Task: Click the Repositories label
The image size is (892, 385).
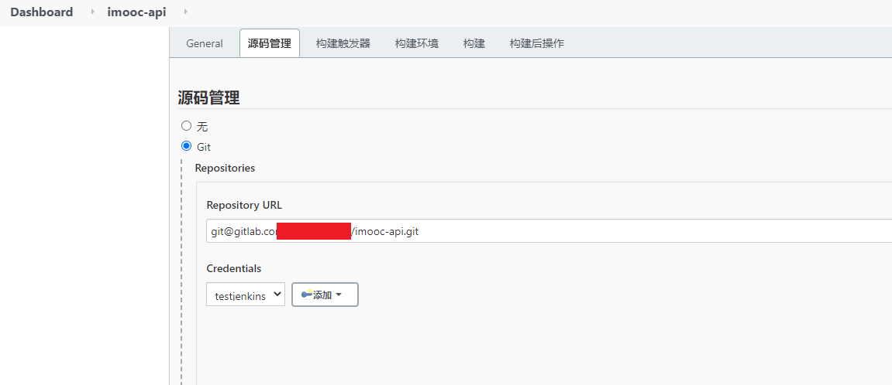Action: 225,168
